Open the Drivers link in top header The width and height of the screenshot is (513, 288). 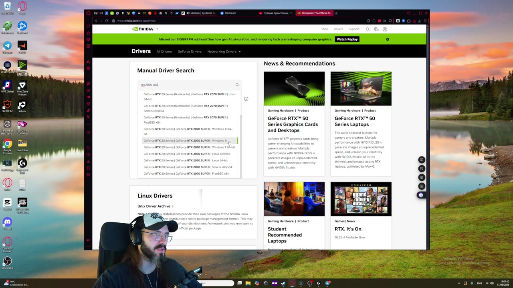pos(338,29)
